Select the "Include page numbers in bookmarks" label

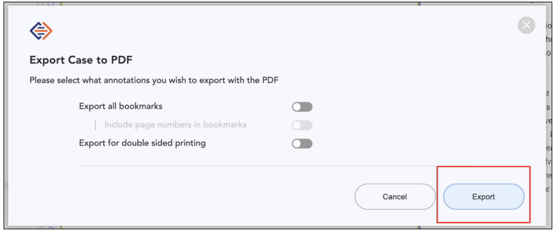175,125
